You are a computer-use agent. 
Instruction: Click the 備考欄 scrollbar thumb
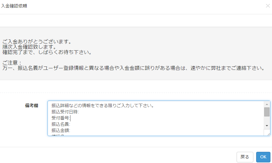[267, 112]
